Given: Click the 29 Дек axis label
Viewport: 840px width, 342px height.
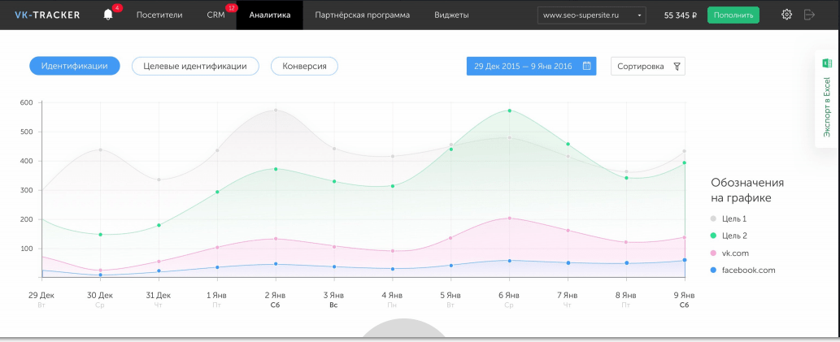Looking at the screenshot, I should click(41, 295).
